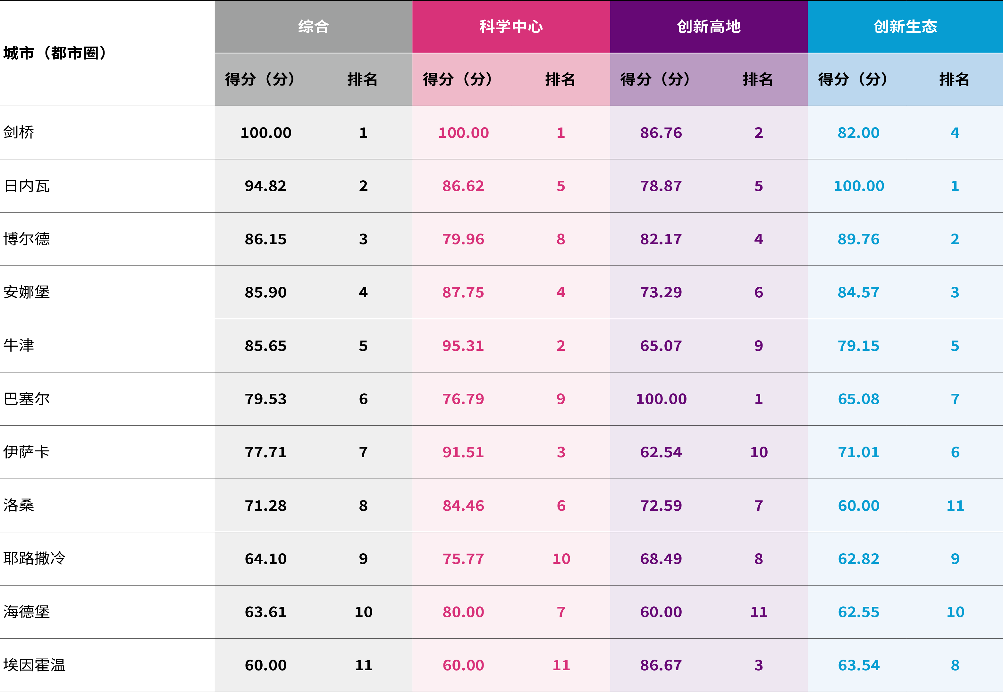Click 安娜堡's 科学中心 score 87.75
Screen dimensions: 1003x692
pyautogui.click(x=463, y=293)
